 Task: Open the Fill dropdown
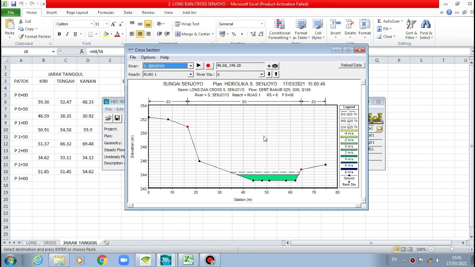point(384,29)
